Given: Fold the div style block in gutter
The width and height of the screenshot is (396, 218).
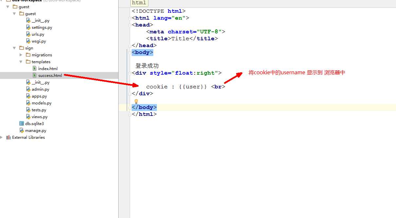Looking at the screenshot, I should (x=130, y=73).
